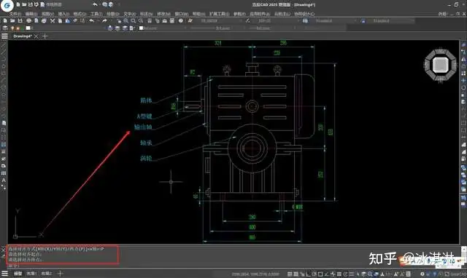Click the 箱体 leader label
The height and width of the screenshot is (278, 467).
pyautogui.click(x=146, y=100)
